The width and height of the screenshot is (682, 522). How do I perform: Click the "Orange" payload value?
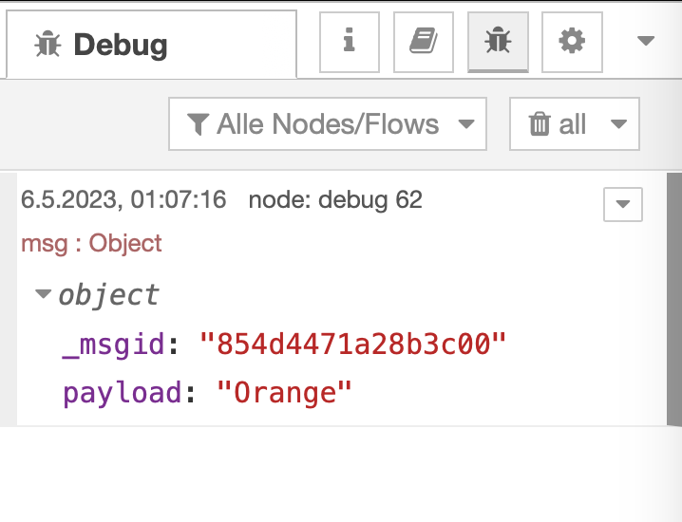pos(284,393)
